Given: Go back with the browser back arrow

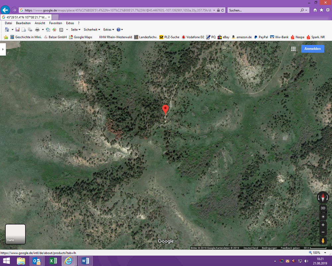Looking at the screenshot, I should [x=5, y=10].
